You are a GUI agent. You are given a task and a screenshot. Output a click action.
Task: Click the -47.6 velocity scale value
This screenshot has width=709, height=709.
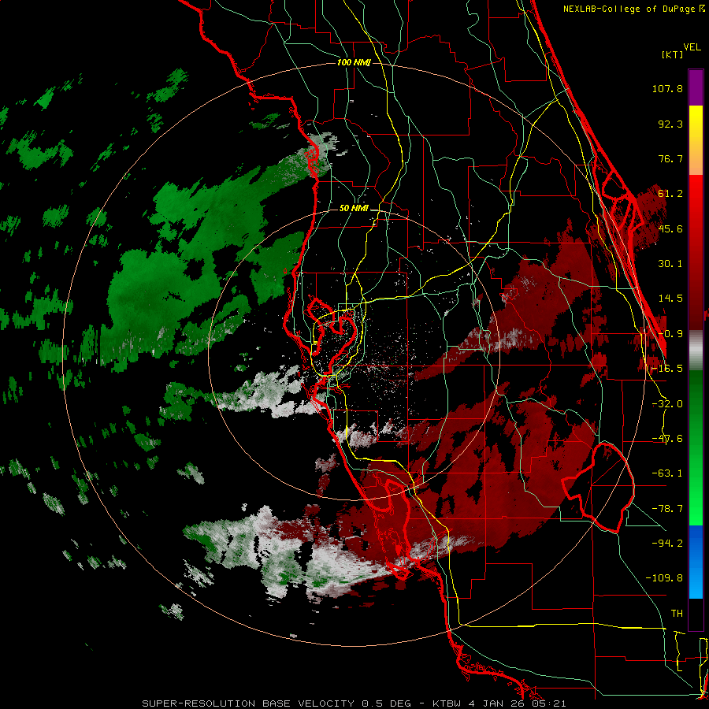click(x=667, y=439)
